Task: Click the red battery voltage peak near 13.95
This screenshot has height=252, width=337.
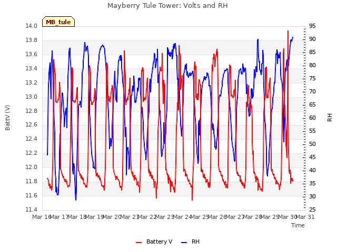Action: [288, 31]
